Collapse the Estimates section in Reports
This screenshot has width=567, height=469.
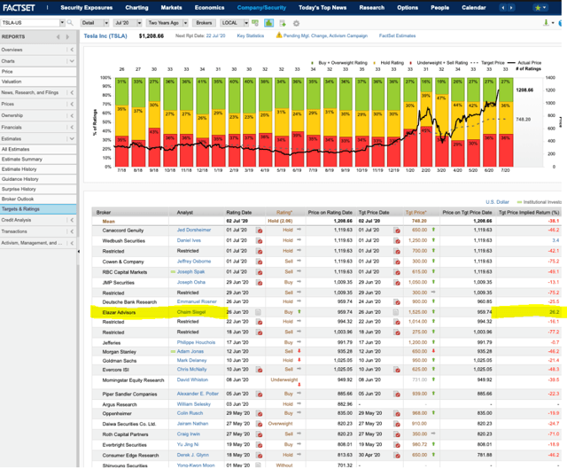72,138
